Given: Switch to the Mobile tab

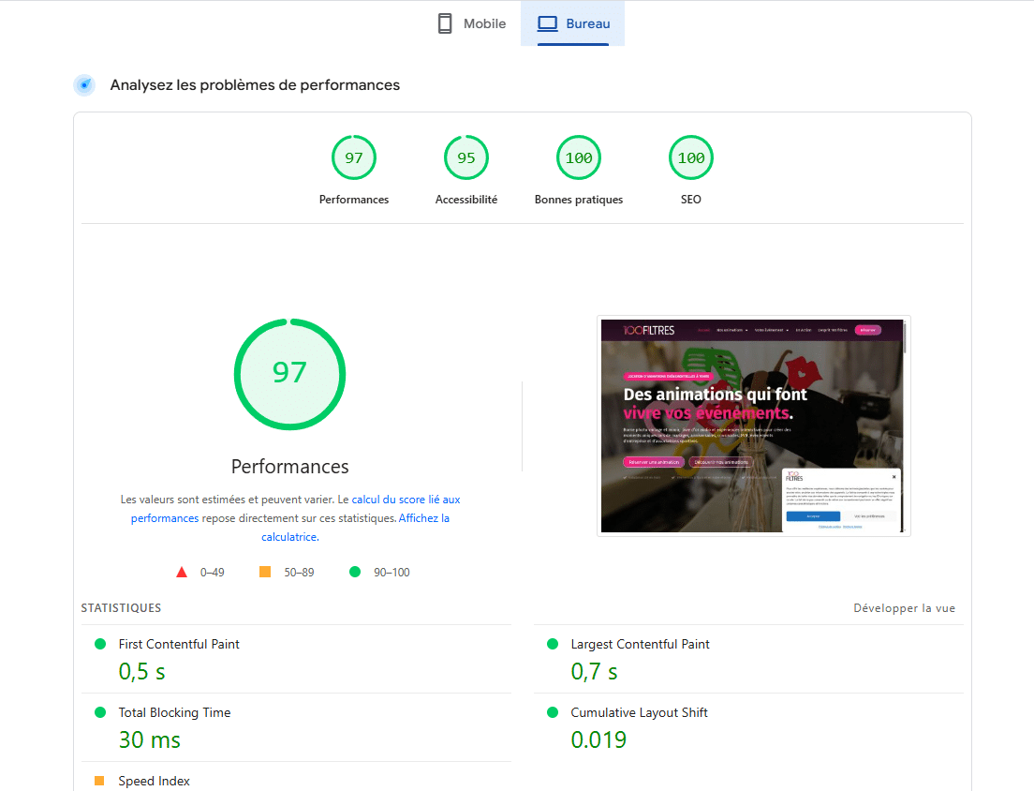Looking at the screenshot, I should coord(472,23).
